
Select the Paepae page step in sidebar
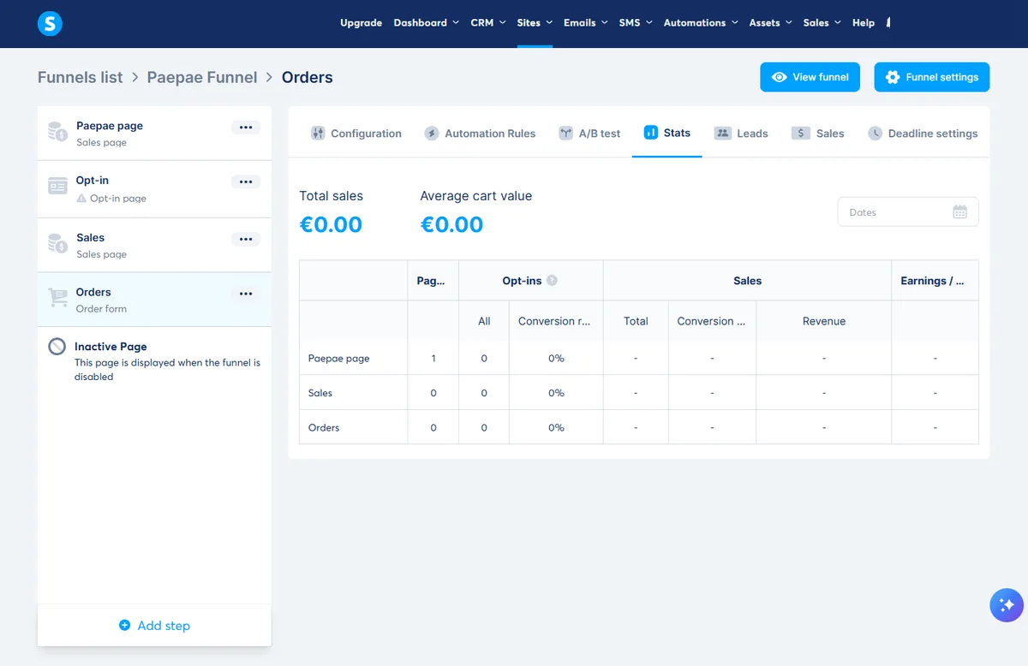[x=154, y=134]
